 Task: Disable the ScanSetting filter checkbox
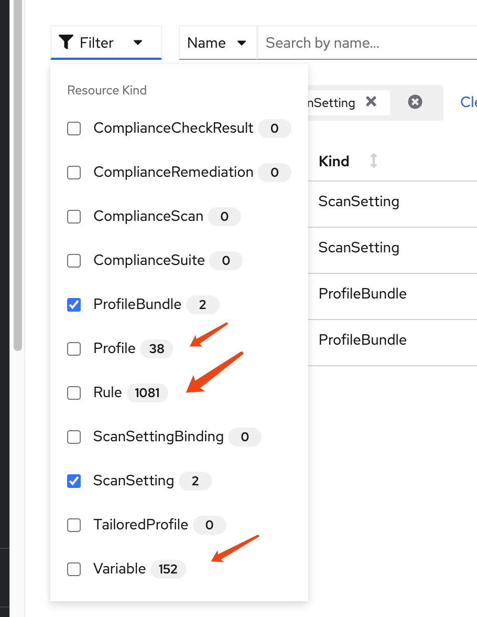[x=74, y=481]
